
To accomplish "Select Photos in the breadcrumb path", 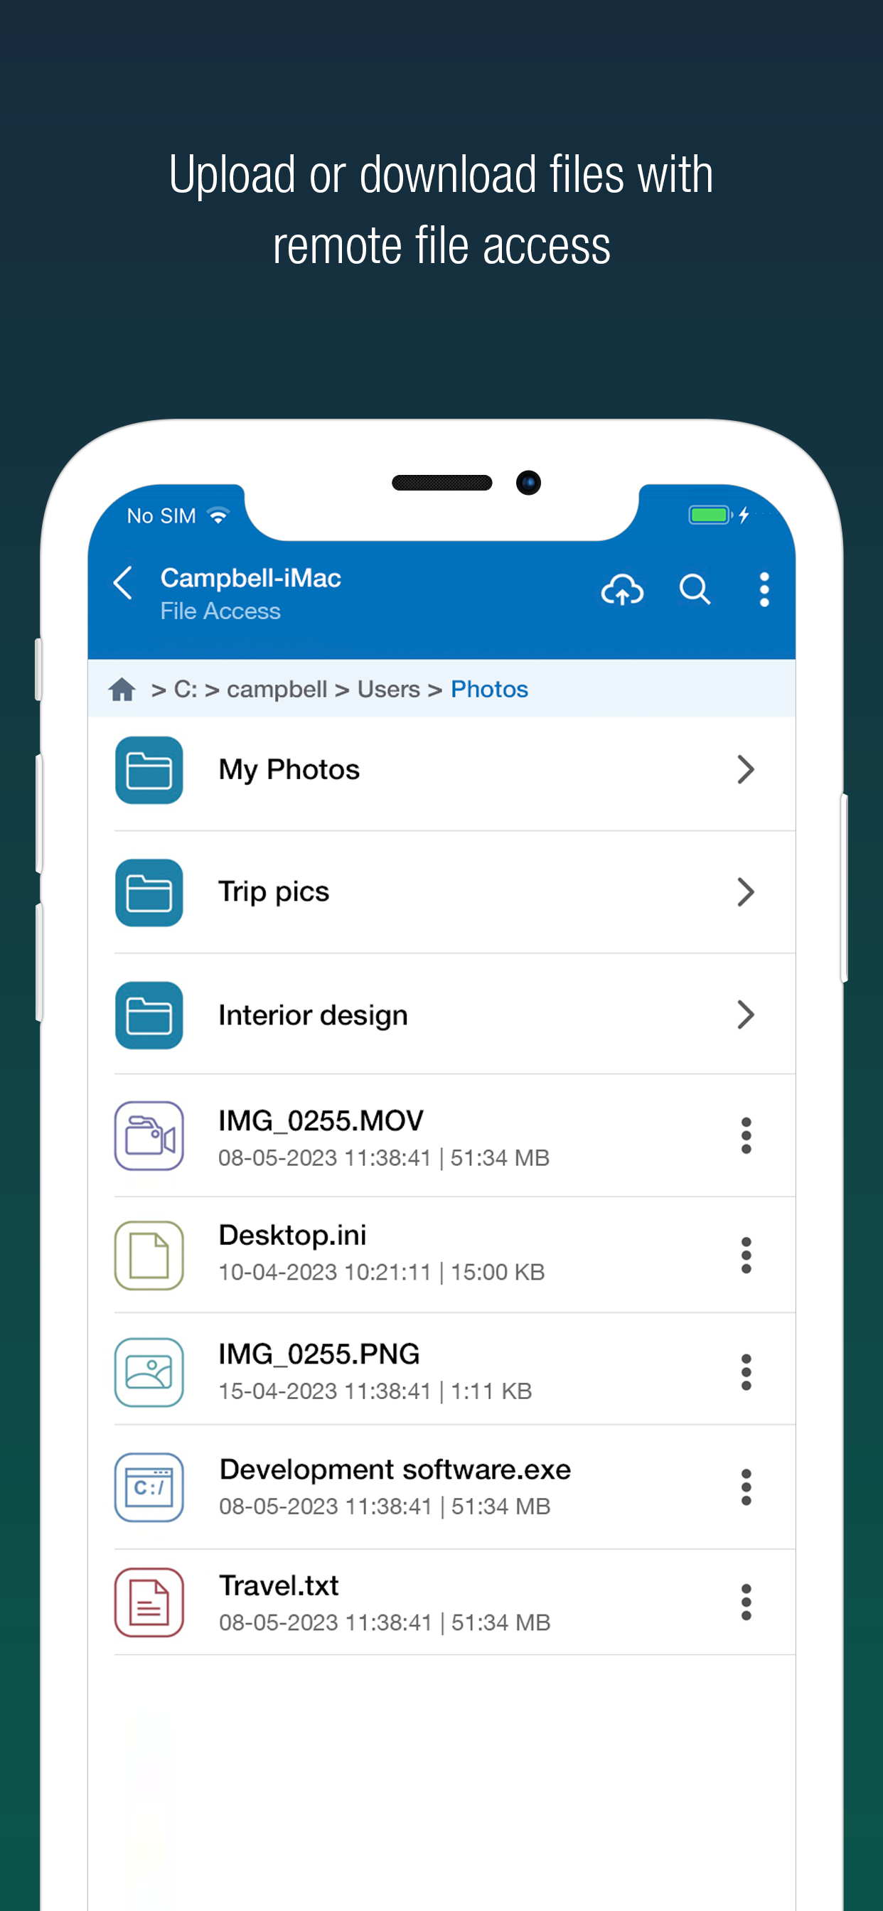I will [x=489, y=689].
